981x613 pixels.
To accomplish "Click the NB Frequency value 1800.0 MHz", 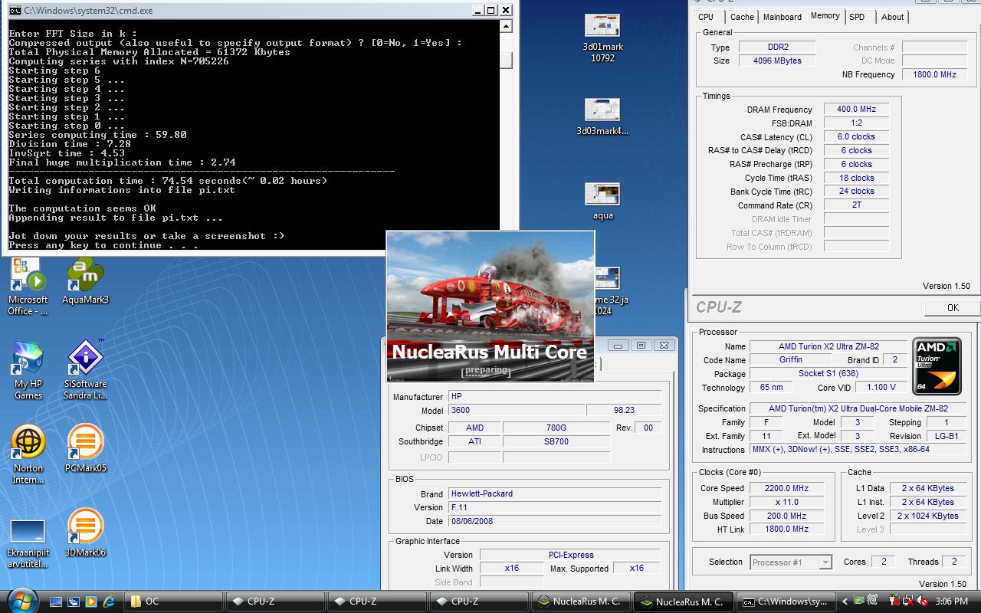I will click(x=934, y=74).
